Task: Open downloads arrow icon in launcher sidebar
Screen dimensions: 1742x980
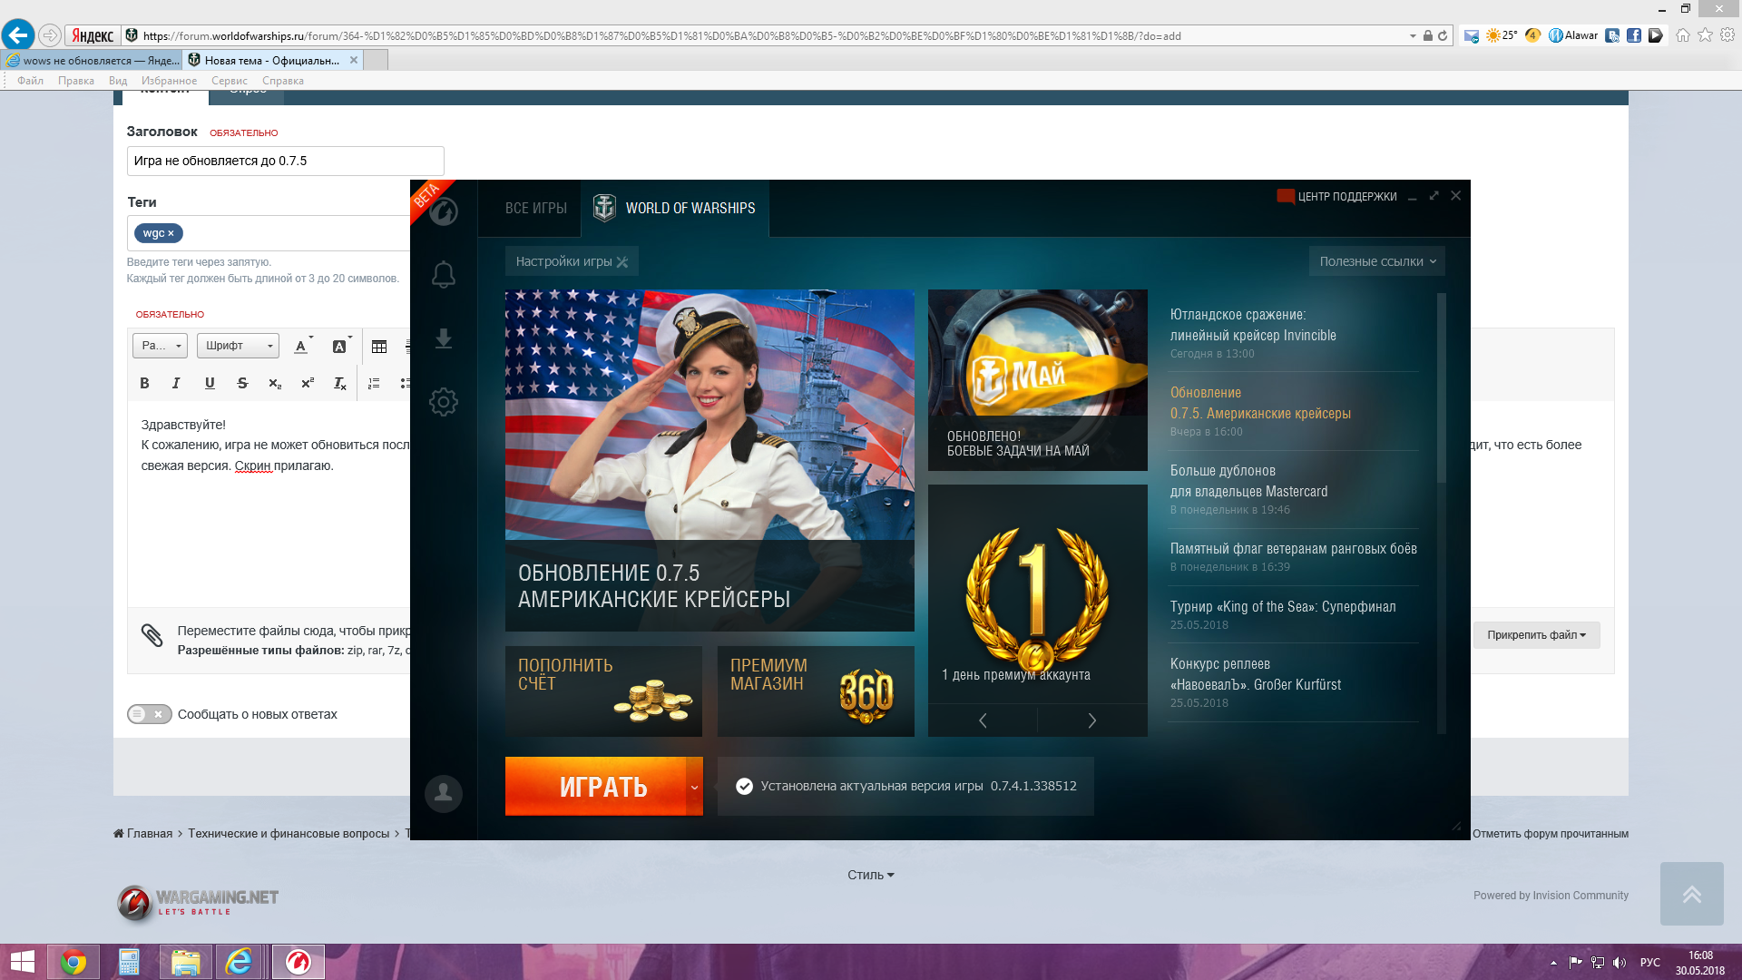Action: click(x=443, y=338)
